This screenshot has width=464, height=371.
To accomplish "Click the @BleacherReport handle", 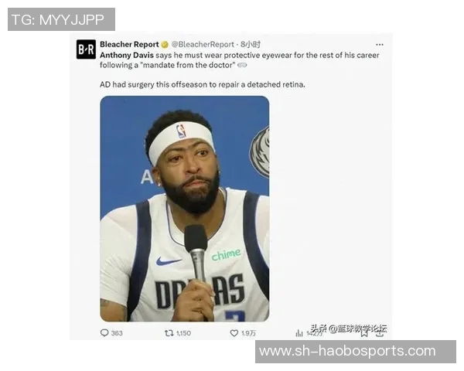I will (203, 44).
